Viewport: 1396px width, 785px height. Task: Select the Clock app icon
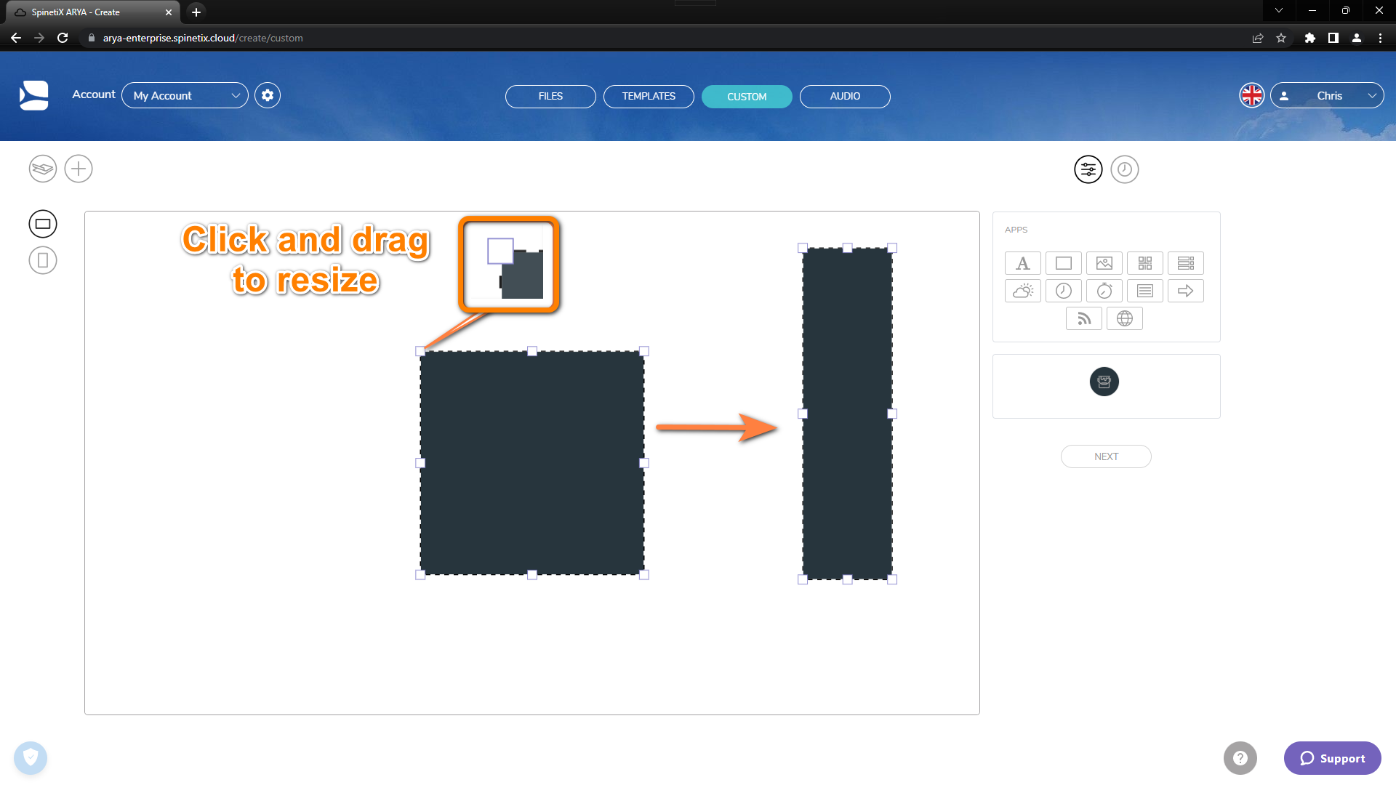coord(1063,291)
